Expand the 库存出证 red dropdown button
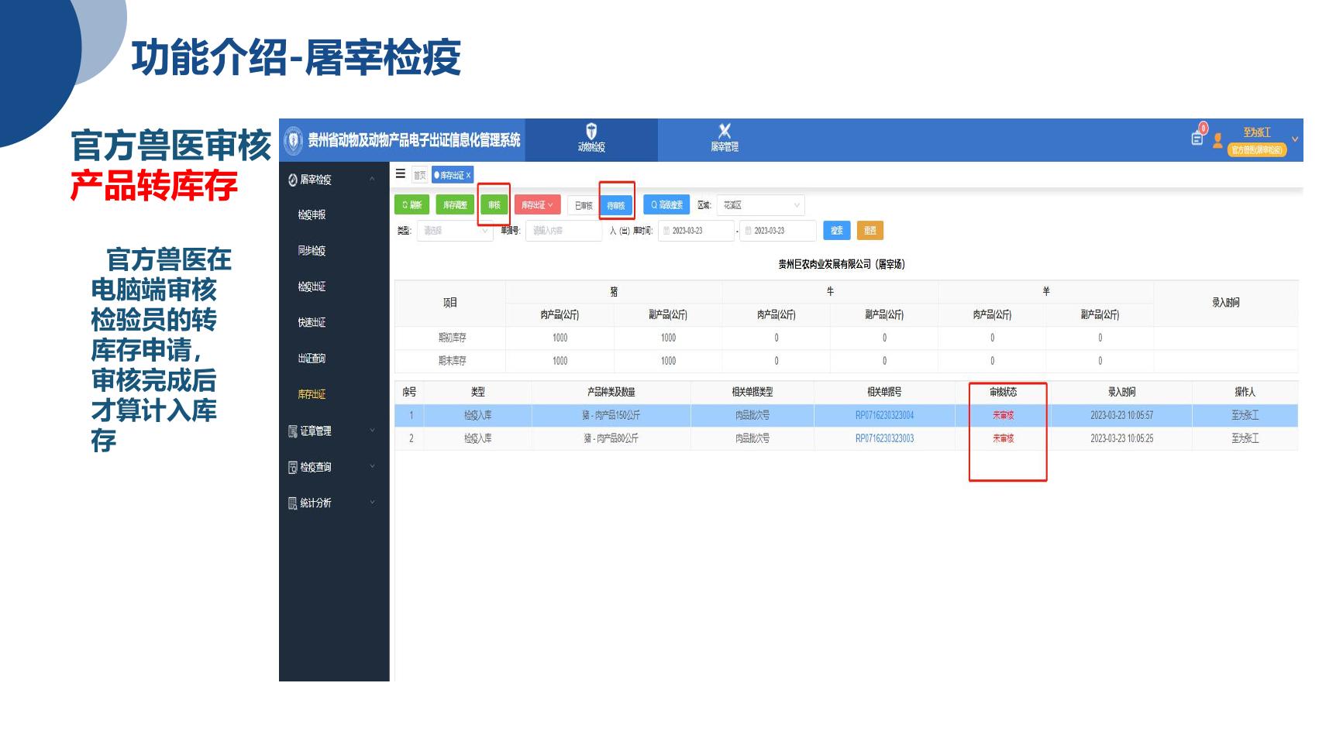The width and height of the screenshot is (1343, 755). tap(537, 205)
